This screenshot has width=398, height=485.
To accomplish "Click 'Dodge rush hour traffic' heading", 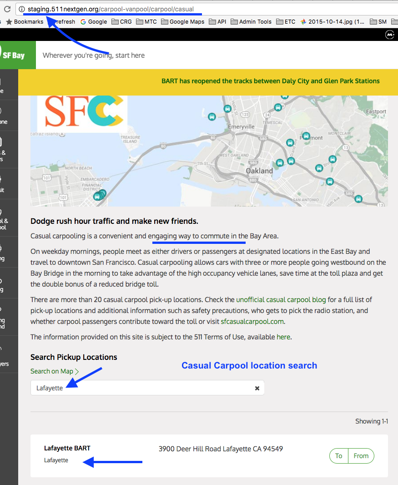I will click(x=114, y=221).
